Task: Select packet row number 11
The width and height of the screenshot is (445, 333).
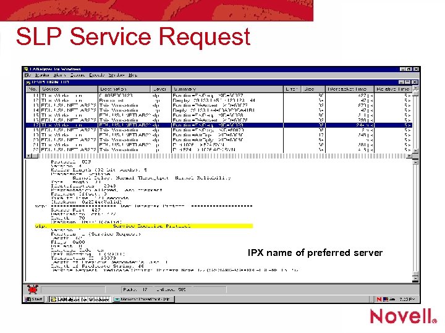Action: (219, 96)
